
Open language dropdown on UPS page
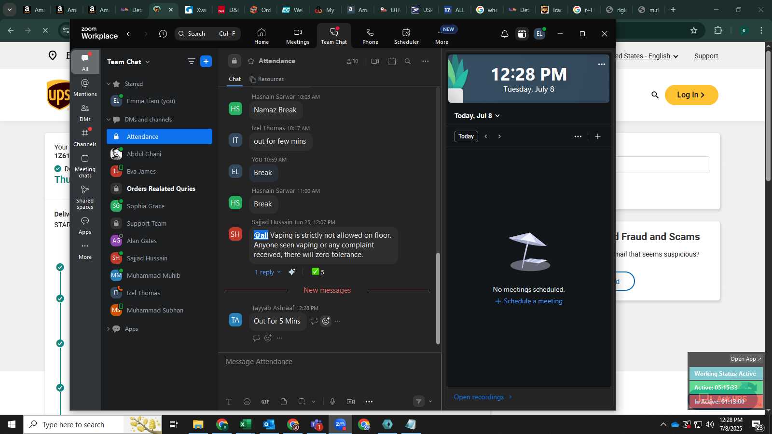coord(647,56)
